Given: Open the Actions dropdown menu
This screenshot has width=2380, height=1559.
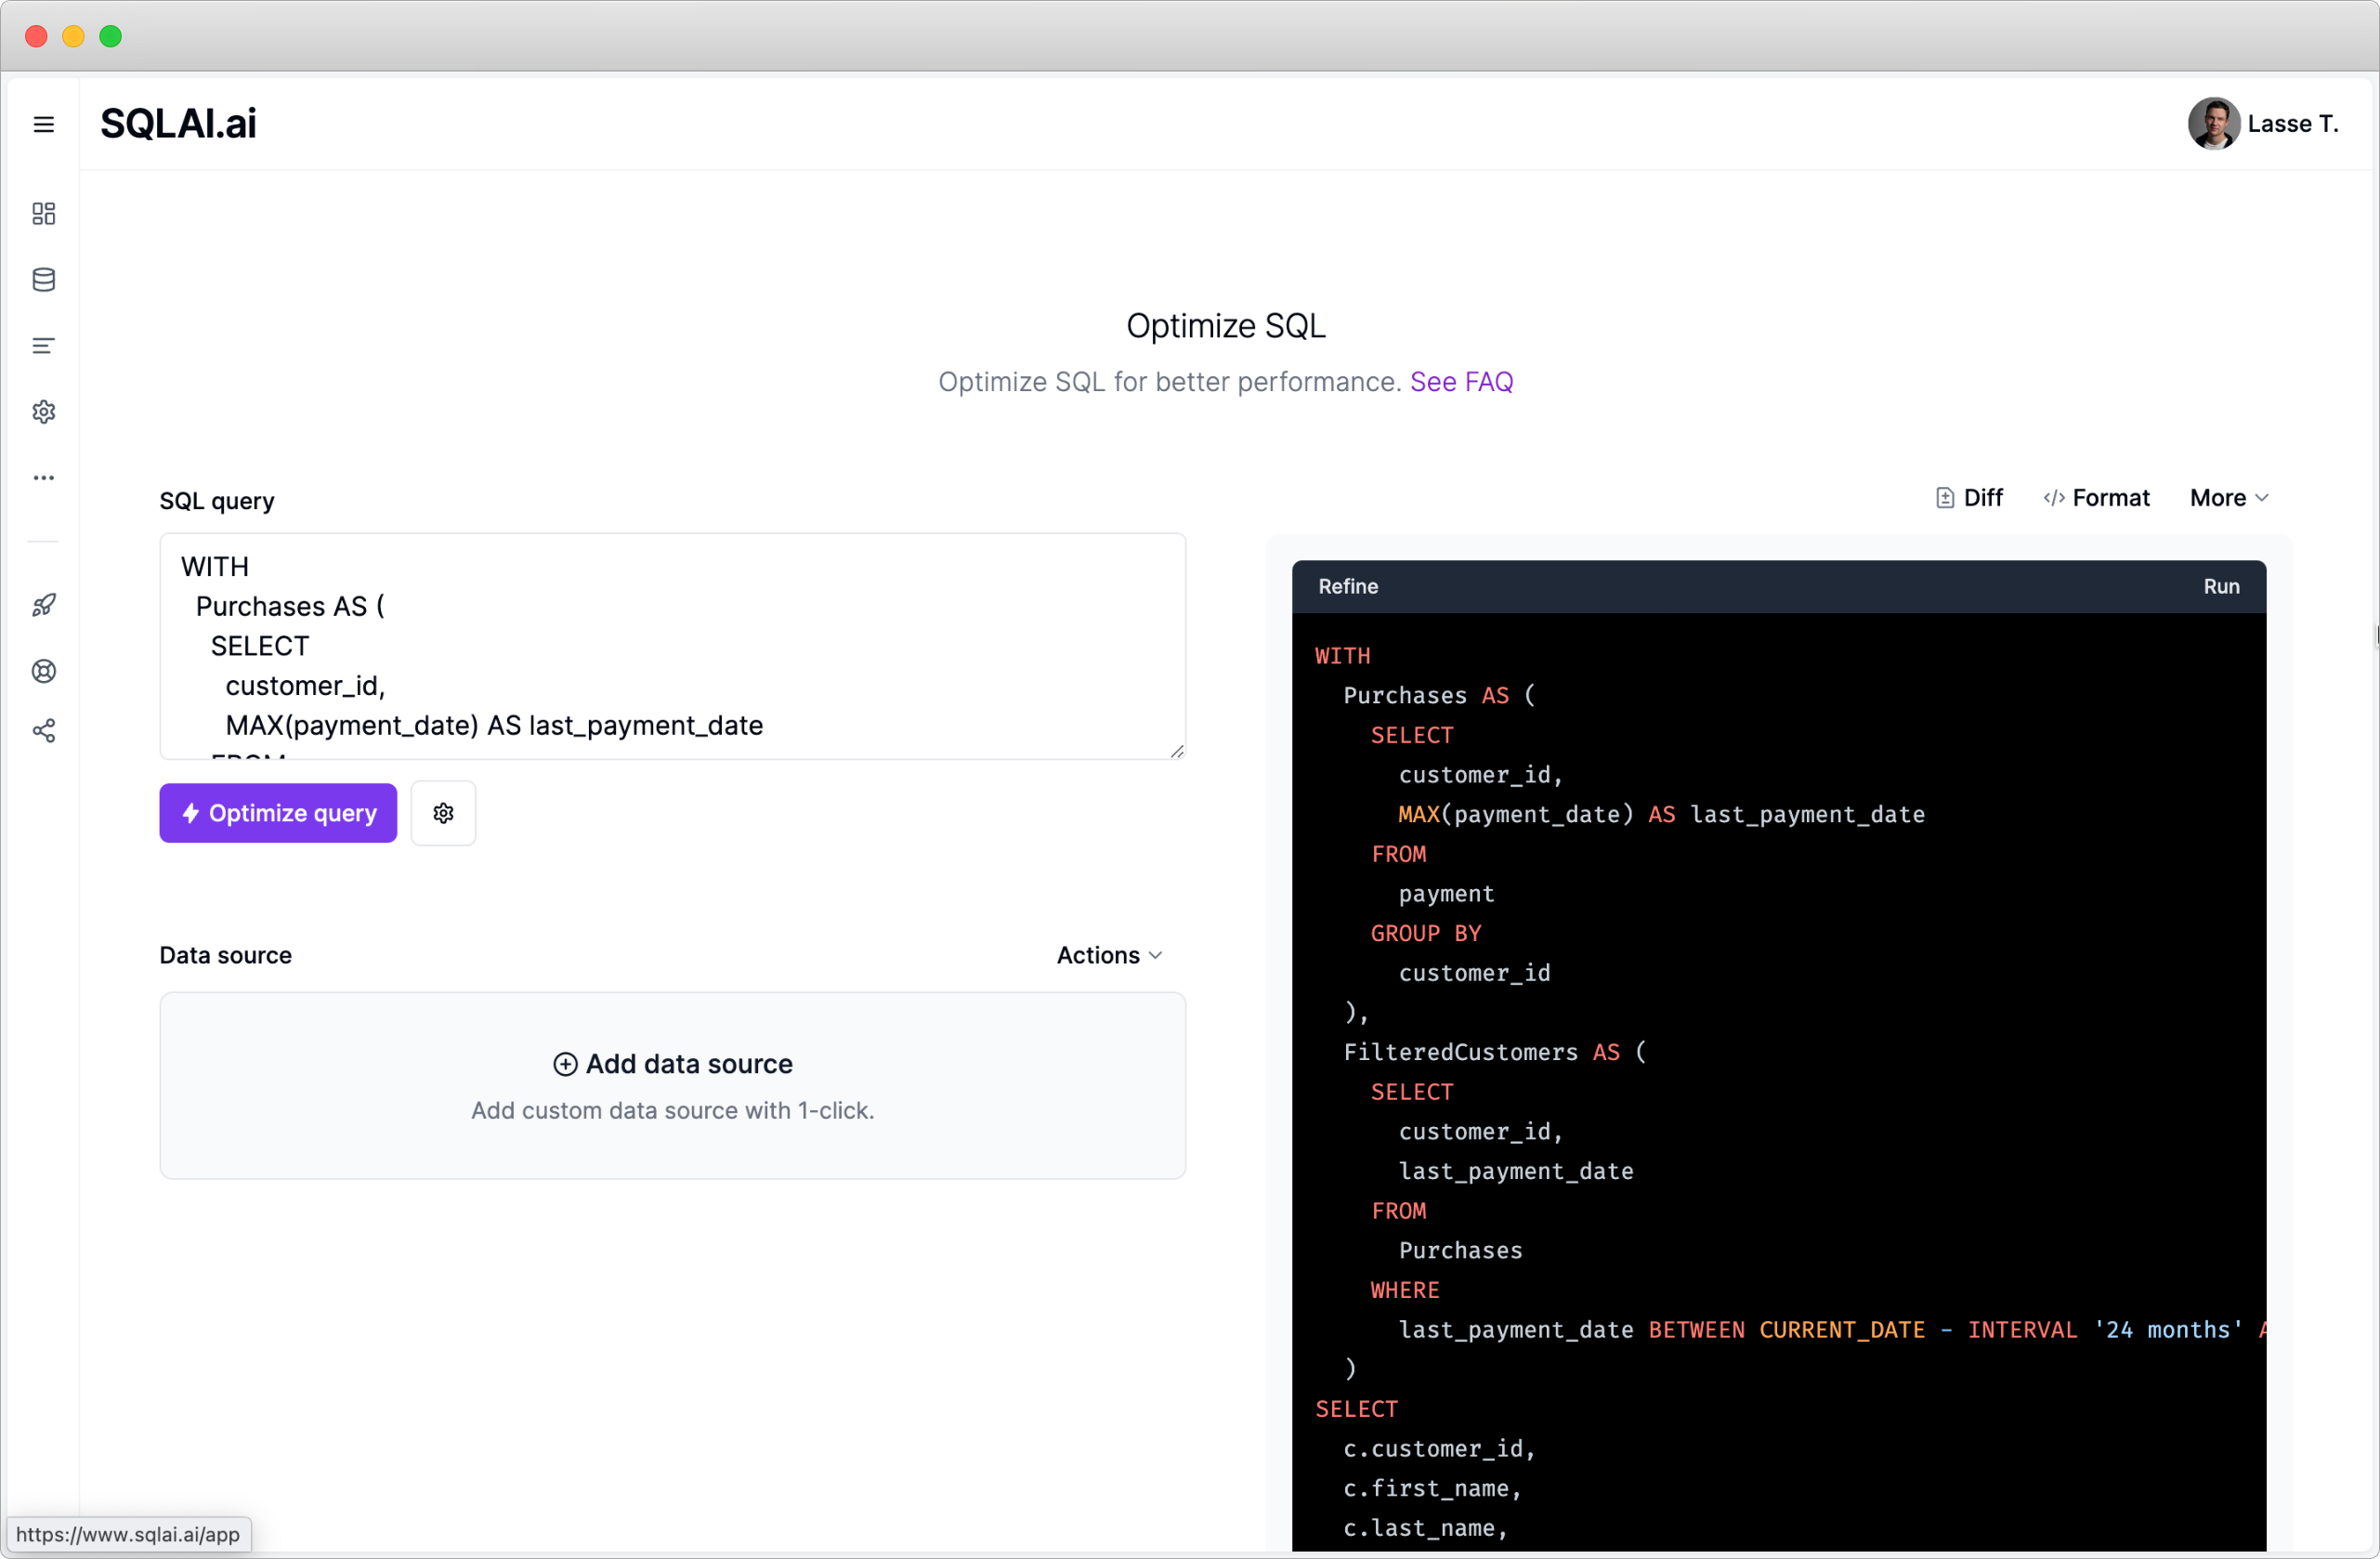Looking at the screenshot, I should point(1108,955).
